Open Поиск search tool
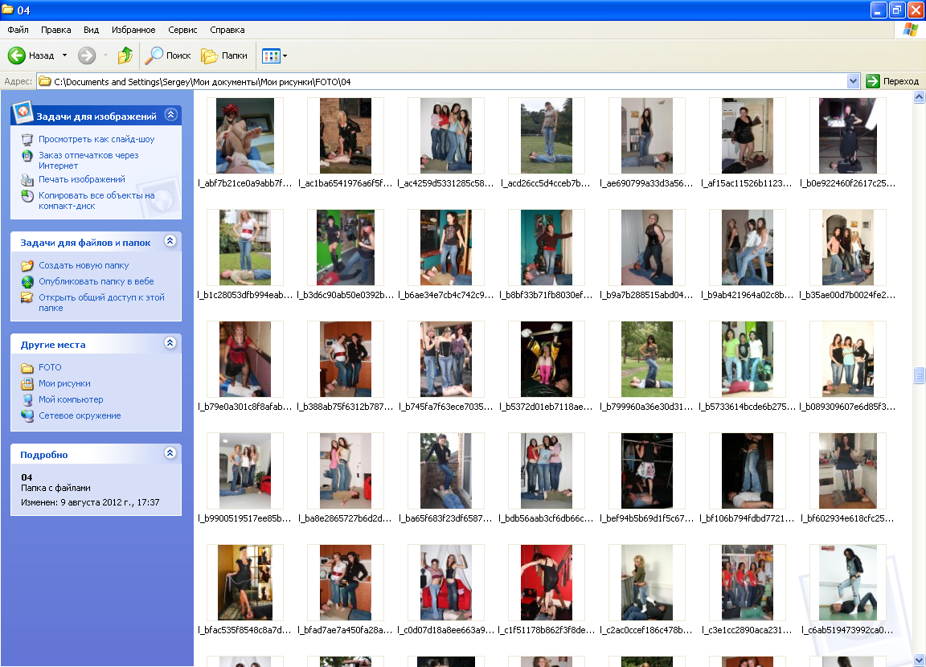This screenshot has height=667, width=926. coord(168,55)
